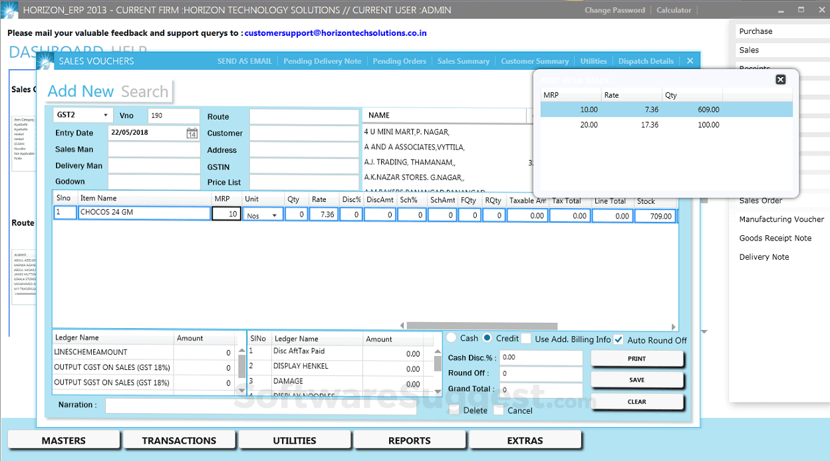The width and height of the screenshot is (830, 461).
Task: View the Sales Summary
Action: point(464,60)
